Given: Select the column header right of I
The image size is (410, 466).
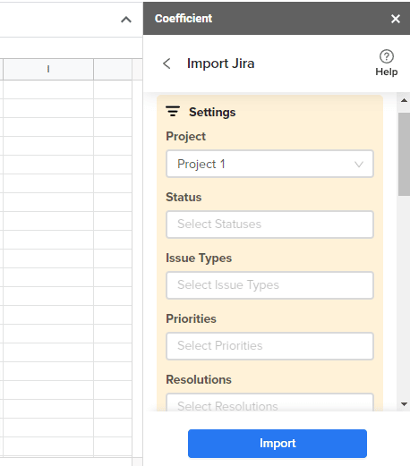Looking at the screenshot, I should [x=113, y=69].
